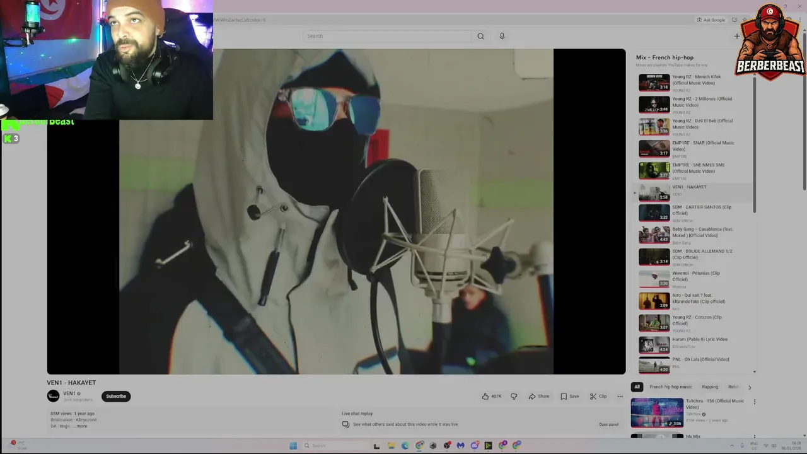The width and height of the screenshot is (807, 454).
Task: Show hidden system tray icons chevron
Action: (x=732, y=446)
